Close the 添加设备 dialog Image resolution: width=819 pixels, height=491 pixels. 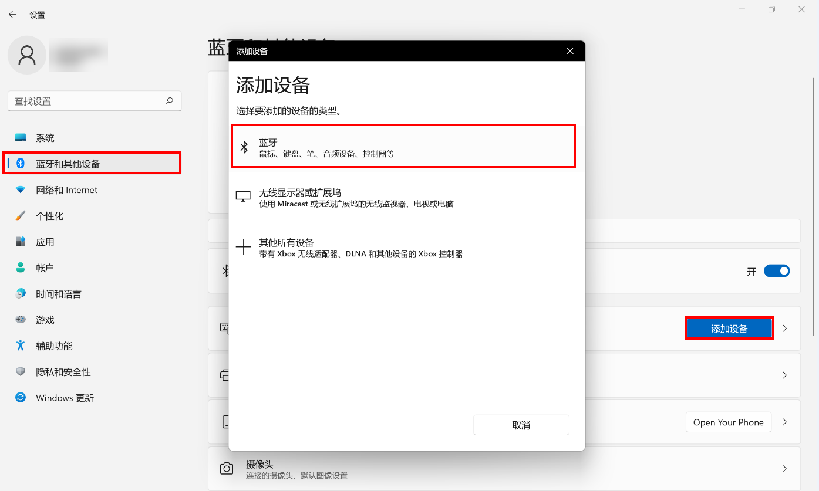[x=569, y=51]
